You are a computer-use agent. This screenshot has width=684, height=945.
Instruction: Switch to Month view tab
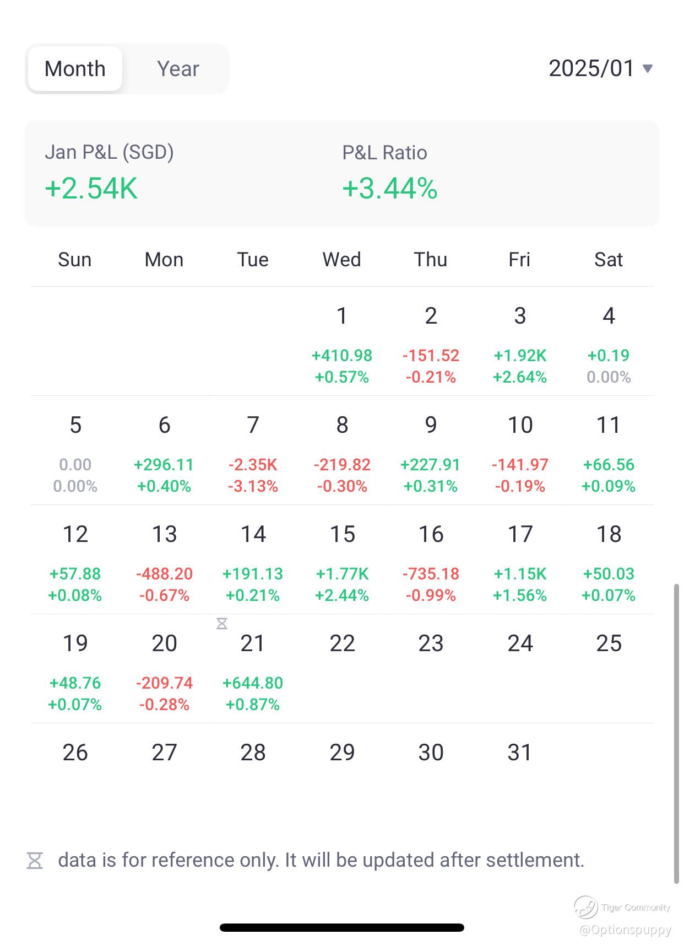click(x=75, y=69)
